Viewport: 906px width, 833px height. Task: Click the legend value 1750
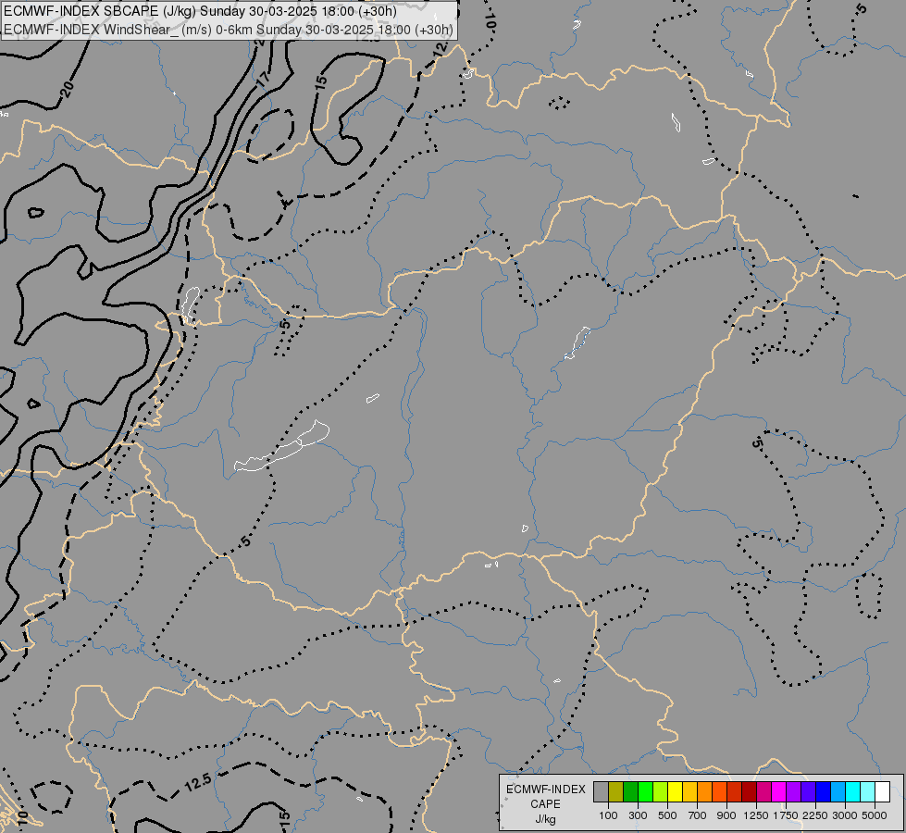(x=786, y=815)
